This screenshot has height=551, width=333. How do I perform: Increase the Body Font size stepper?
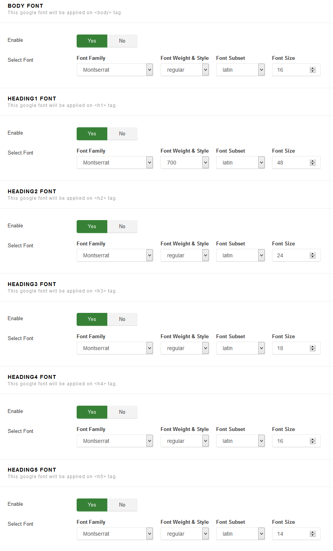coord(313,68)
